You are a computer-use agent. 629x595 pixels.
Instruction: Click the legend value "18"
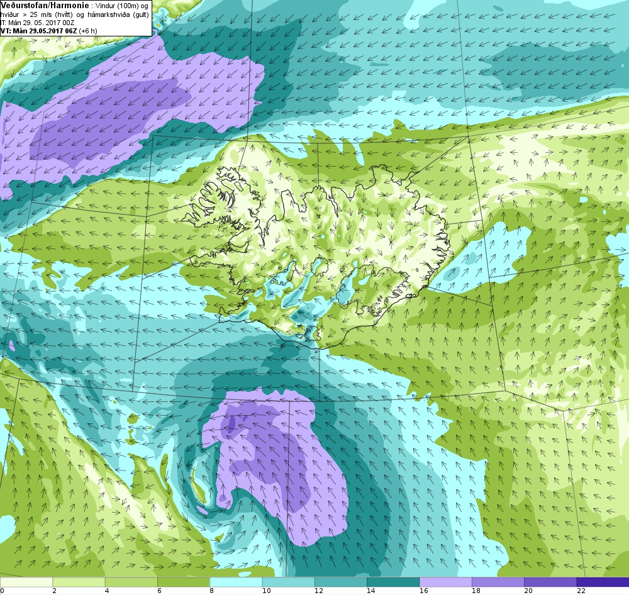(x=476, y=591)
